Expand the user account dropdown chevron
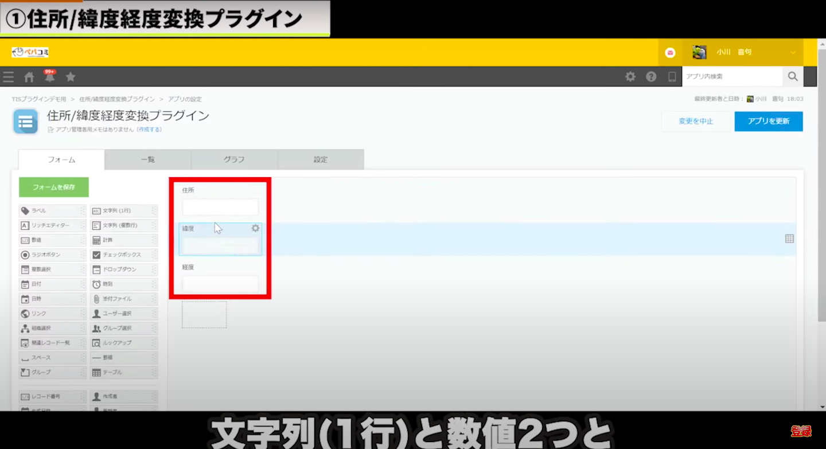This screenshot has height=449, width=826. pyautogui.click(x=793, y=53)
